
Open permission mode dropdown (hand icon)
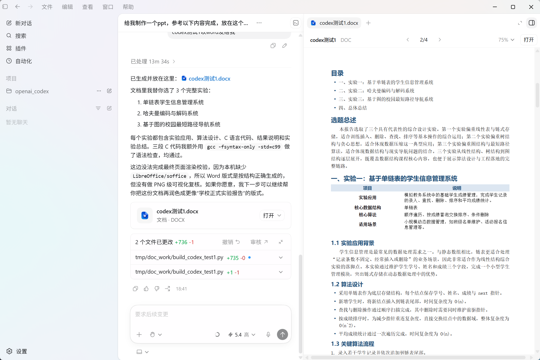coord(156,334)
